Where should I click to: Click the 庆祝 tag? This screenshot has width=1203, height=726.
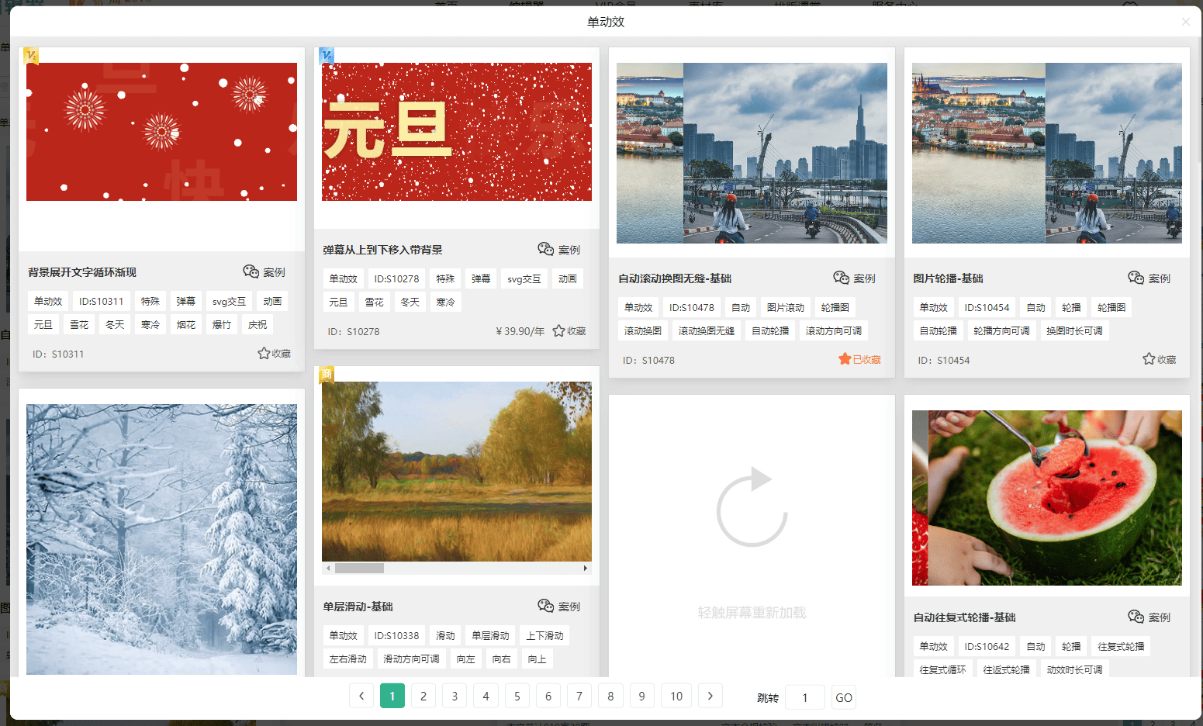click(258, 324)
